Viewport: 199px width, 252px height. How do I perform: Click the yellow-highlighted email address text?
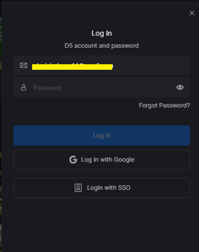(72, 67)
